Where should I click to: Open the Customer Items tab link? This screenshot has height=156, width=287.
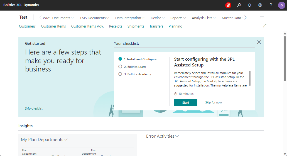point(53,26)
